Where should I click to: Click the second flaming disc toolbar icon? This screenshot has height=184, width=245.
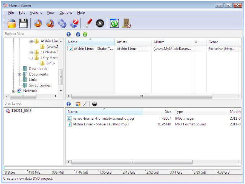50,23
